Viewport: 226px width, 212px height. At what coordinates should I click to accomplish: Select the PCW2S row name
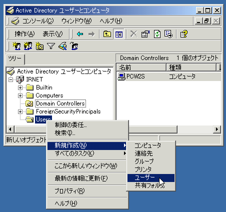coord(135,76)
